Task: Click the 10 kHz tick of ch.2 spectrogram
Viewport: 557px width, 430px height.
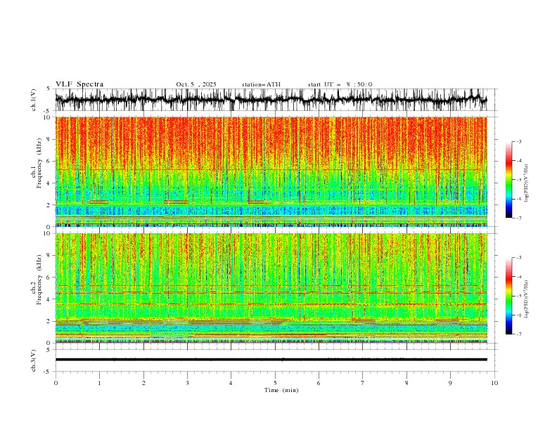Action: point(47,233)
